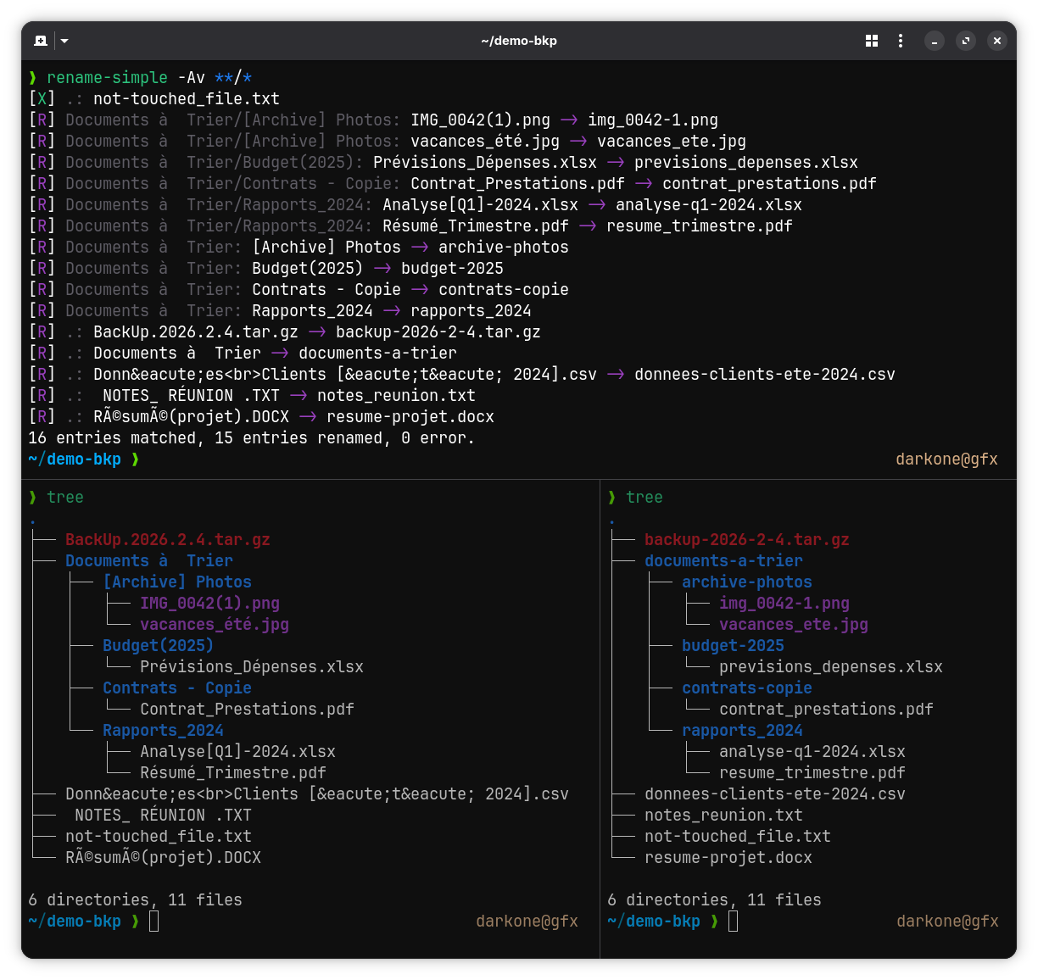Click rapports_2024 folder in right tree
1038x980 pixels.
742,731
